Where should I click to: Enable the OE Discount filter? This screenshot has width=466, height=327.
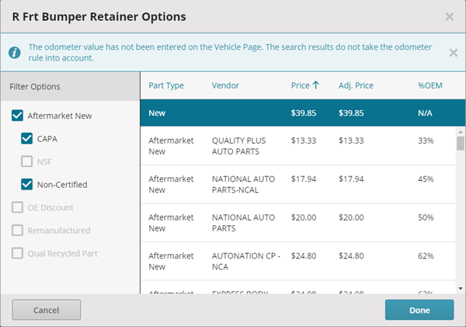click(17, 207)
